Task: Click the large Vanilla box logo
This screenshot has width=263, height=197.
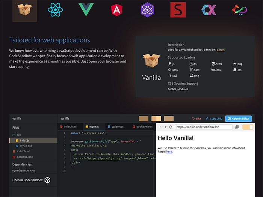Action: (151, 61)
